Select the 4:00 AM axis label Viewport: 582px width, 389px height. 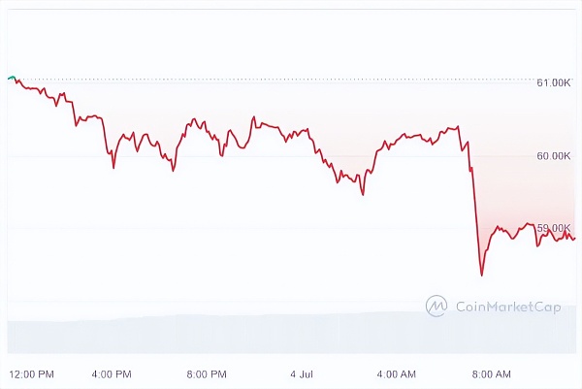click(x=396, y=373)
